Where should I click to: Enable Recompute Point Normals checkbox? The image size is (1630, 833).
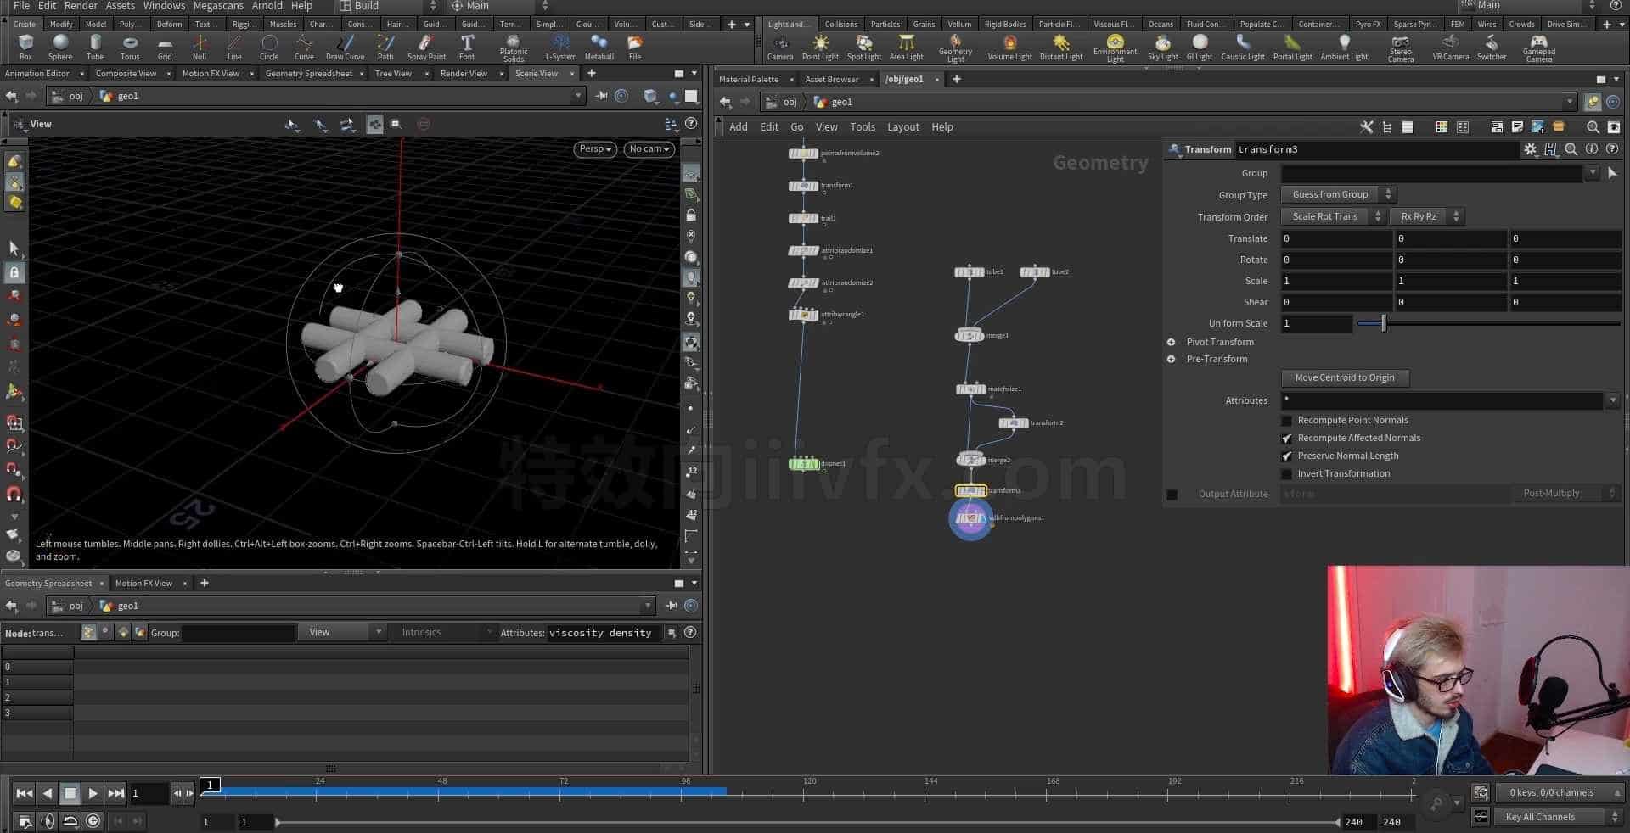point(1286,421)
